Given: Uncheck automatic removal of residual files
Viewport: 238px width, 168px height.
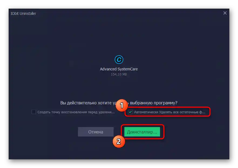Looking at the screenshot, I should pos(130,112).
